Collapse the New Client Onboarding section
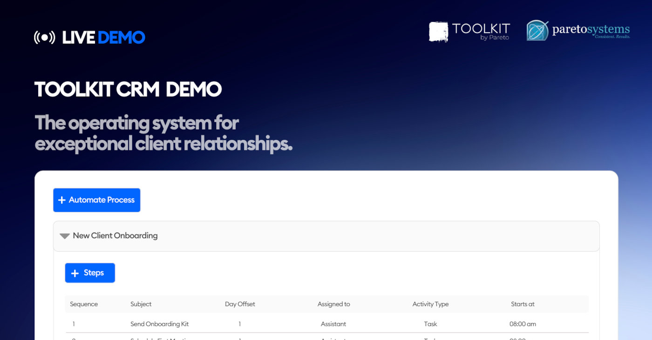 pyautogui.click(x=65, y=236)
